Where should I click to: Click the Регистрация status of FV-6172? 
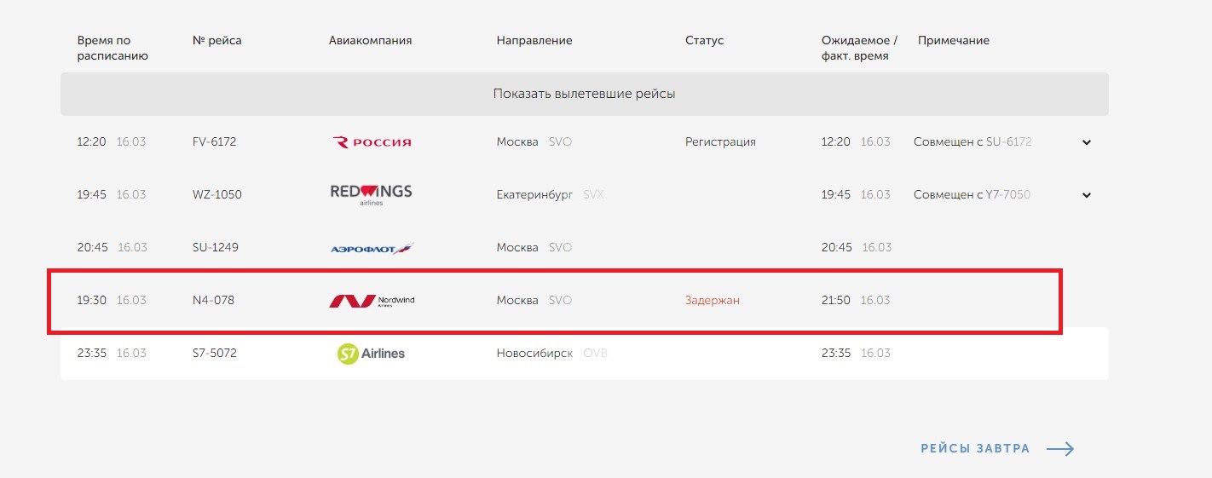coord(720,142)
